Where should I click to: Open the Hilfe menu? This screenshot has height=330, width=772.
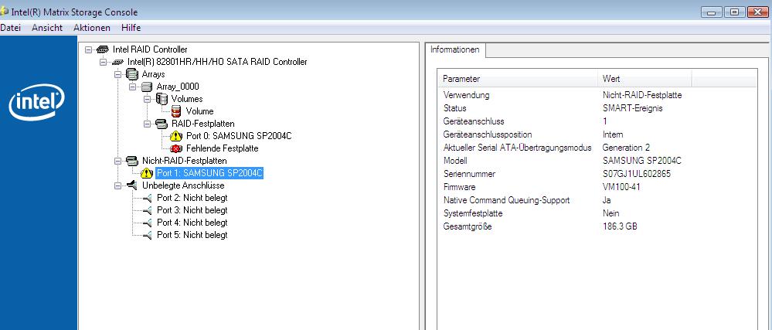point(131,28)
